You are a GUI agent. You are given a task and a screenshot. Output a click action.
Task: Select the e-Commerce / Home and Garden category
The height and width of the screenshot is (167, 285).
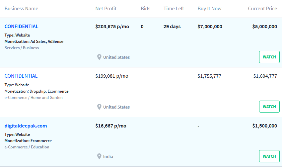point(34,98)
